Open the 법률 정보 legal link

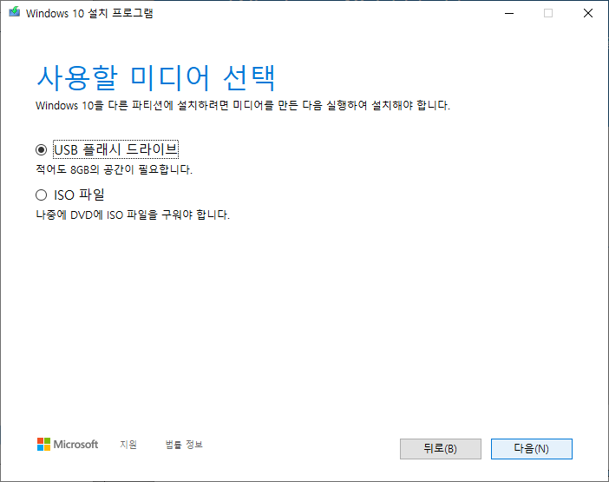tap(184, 445)
